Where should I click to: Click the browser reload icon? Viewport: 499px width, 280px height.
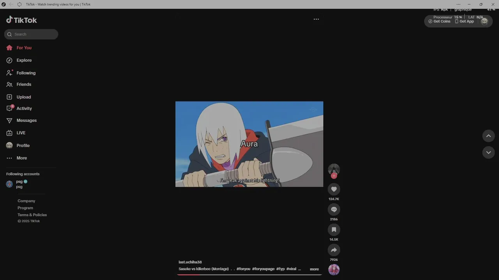click(19, 4)
